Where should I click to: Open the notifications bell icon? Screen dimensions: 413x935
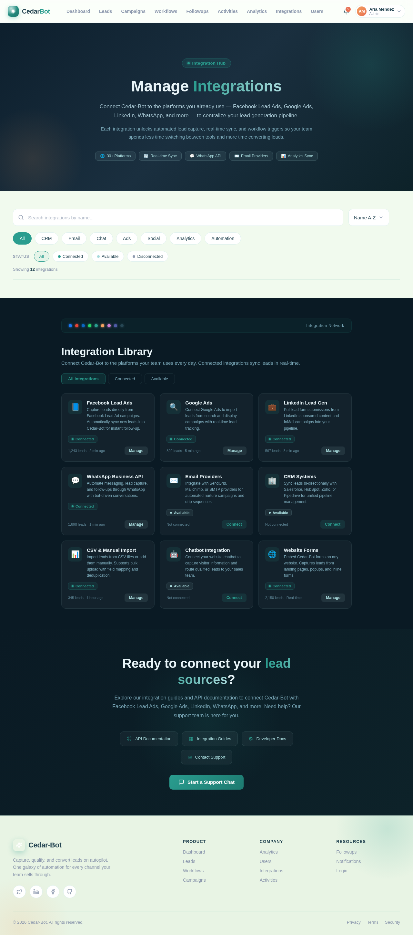tap(346, 12)
